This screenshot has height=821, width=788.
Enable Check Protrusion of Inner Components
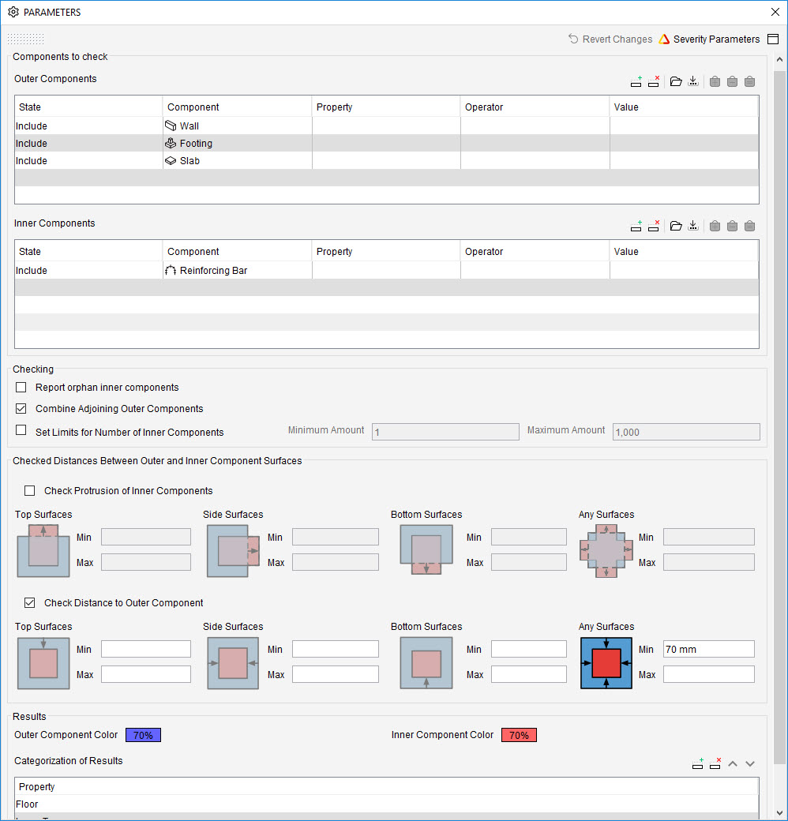[x=30, y=491]
